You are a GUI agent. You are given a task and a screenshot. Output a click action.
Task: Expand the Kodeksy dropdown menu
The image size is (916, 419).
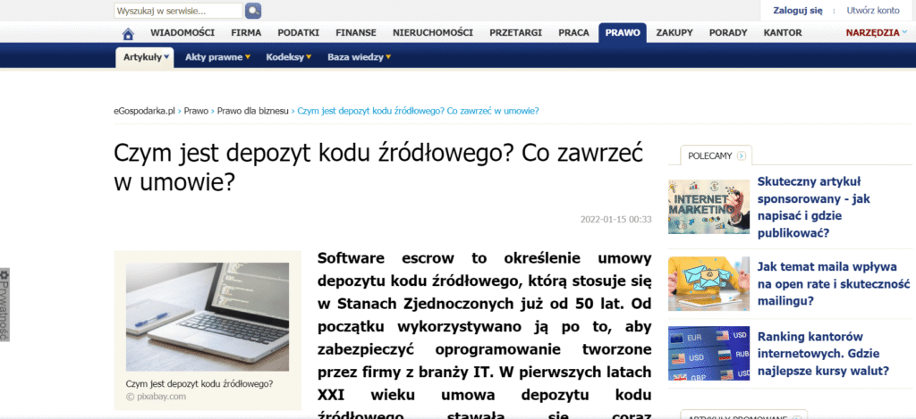click(x=288, y=57)
